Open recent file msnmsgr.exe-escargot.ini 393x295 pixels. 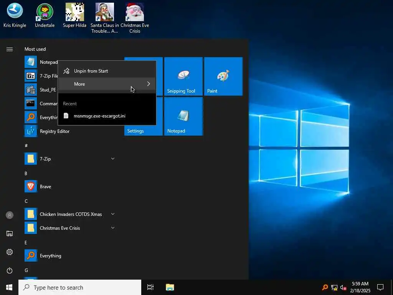[107, 116]
